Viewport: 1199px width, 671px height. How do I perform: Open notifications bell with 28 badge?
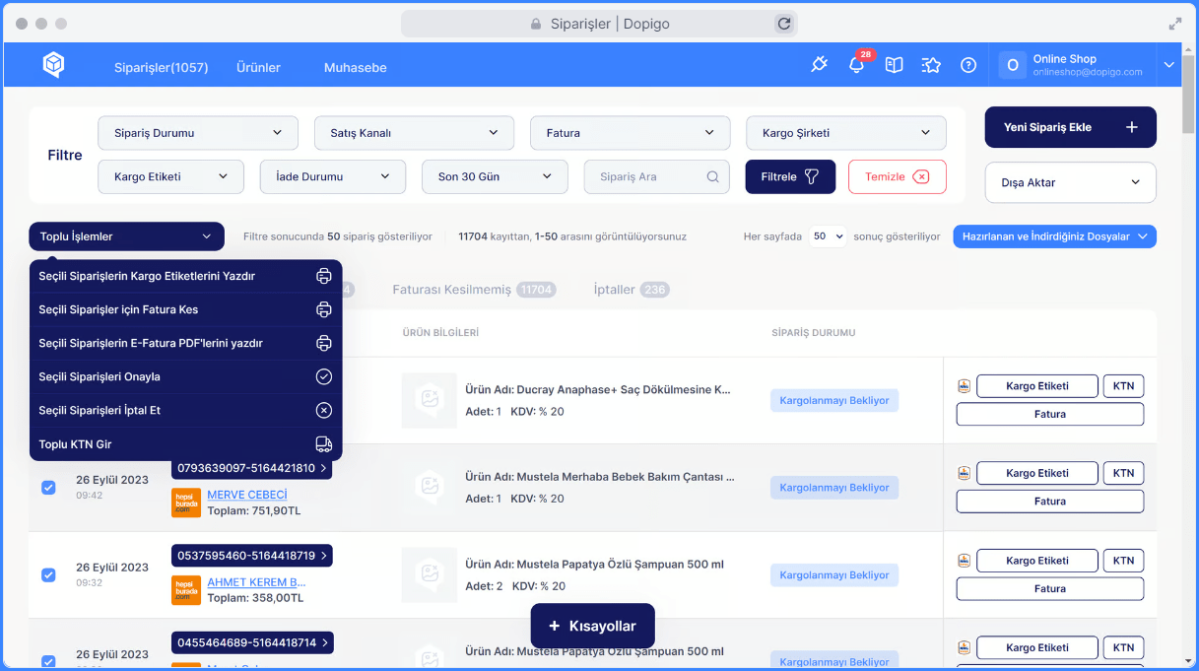pos(856,65)
